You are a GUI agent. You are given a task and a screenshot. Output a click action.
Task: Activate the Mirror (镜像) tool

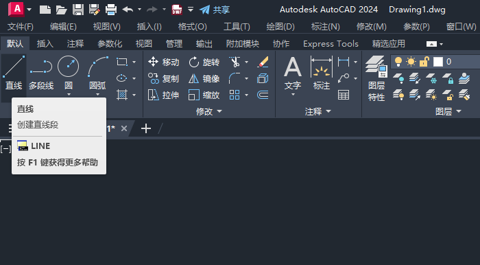click(x=204, y=79)
